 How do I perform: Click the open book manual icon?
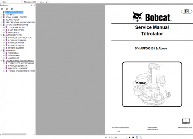pyautogui.click(x=186, y=121)
